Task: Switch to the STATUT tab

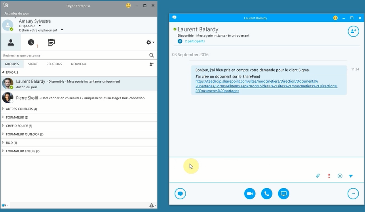Action: (x=32, y=64)
